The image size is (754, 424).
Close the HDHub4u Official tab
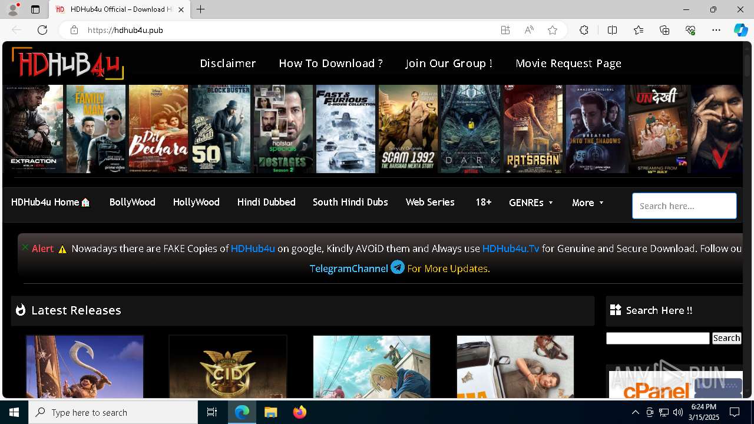tap(181, 9)
